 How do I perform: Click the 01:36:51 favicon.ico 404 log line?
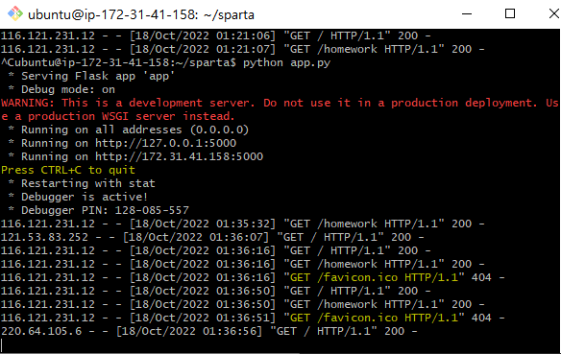pos(253,318)
